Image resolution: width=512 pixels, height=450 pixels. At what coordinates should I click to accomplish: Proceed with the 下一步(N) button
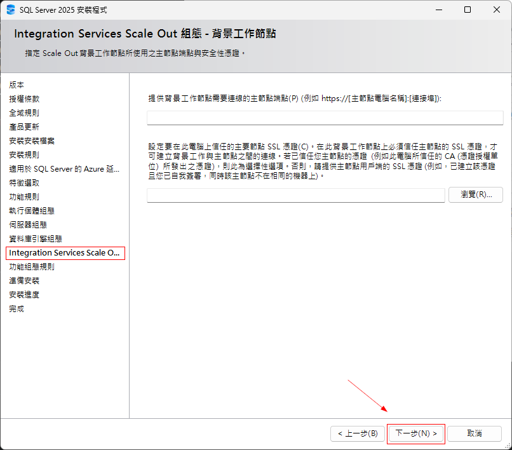coord(416,433)
